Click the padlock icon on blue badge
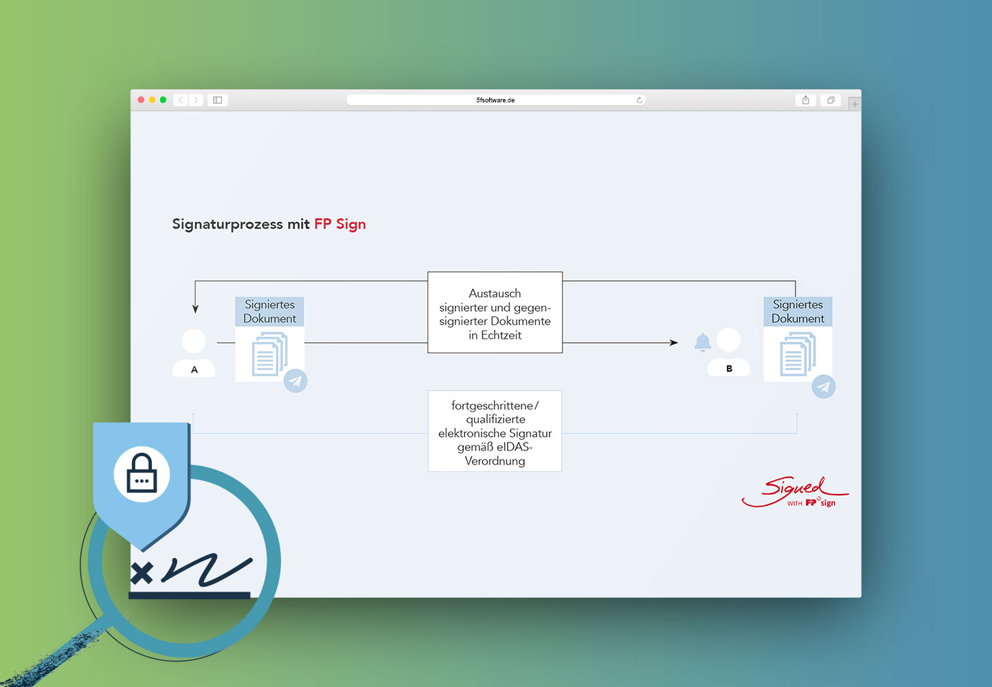 click(x=142, y=474)
